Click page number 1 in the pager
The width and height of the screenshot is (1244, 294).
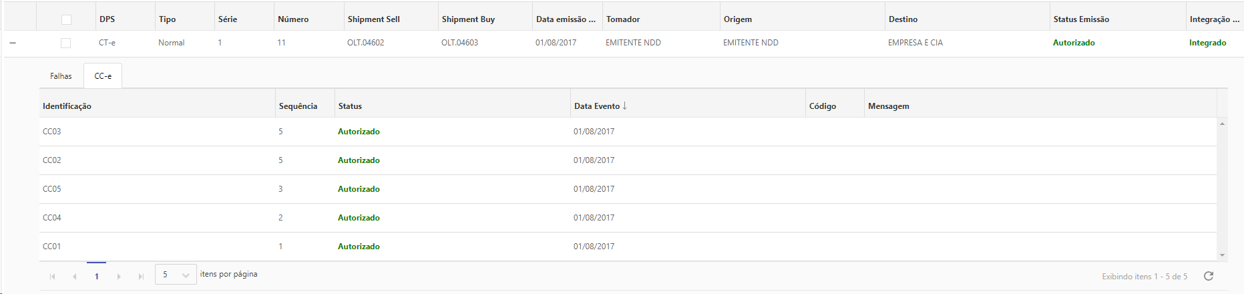point(97,276)
